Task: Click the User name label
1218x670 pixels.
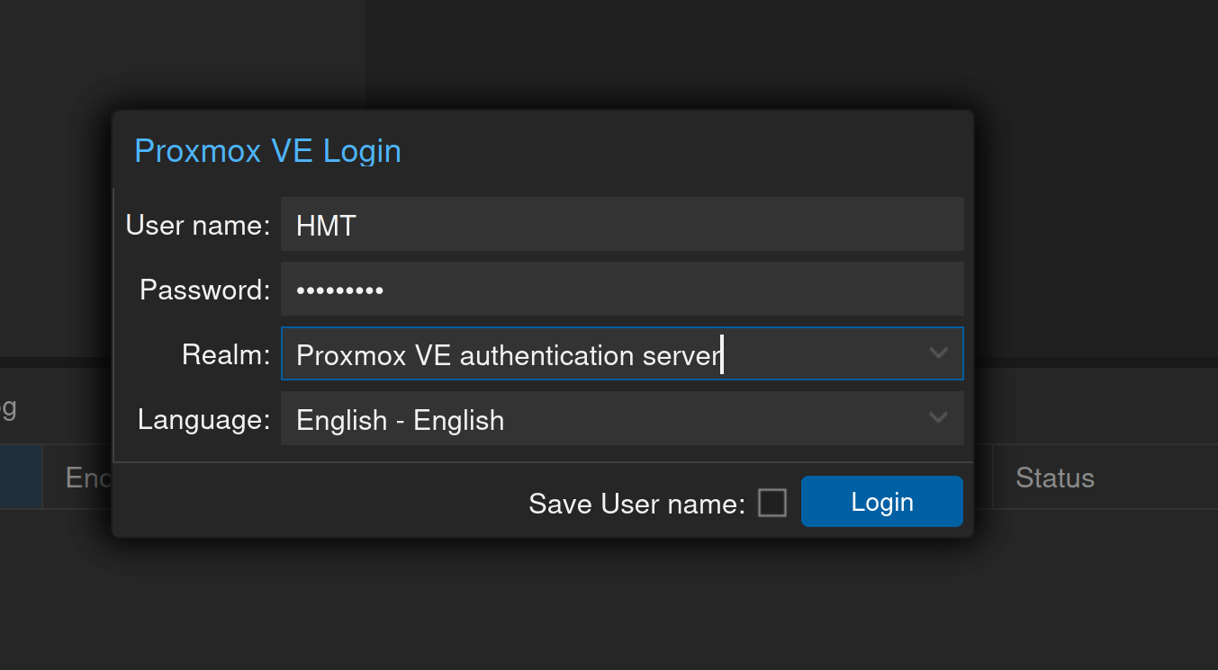Action: tap(198, 225)
